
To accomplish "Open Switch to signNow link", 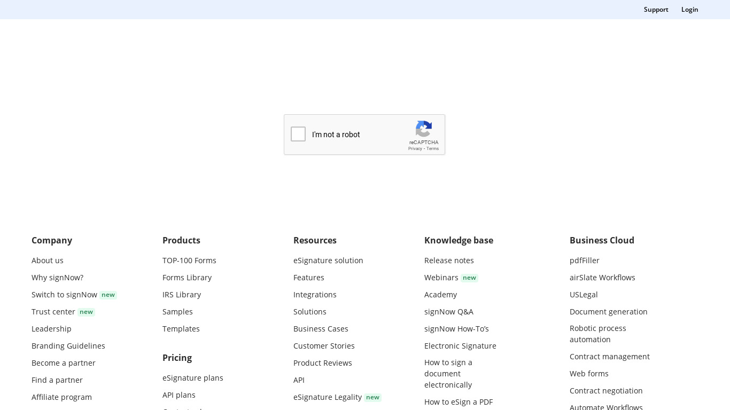I will coord(64,295).
